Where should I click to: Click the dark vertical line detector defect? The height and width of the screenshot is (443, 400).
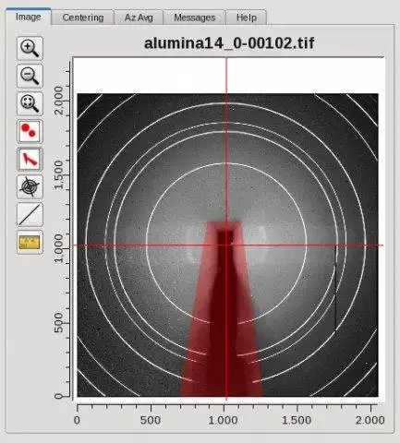(335, 289)
